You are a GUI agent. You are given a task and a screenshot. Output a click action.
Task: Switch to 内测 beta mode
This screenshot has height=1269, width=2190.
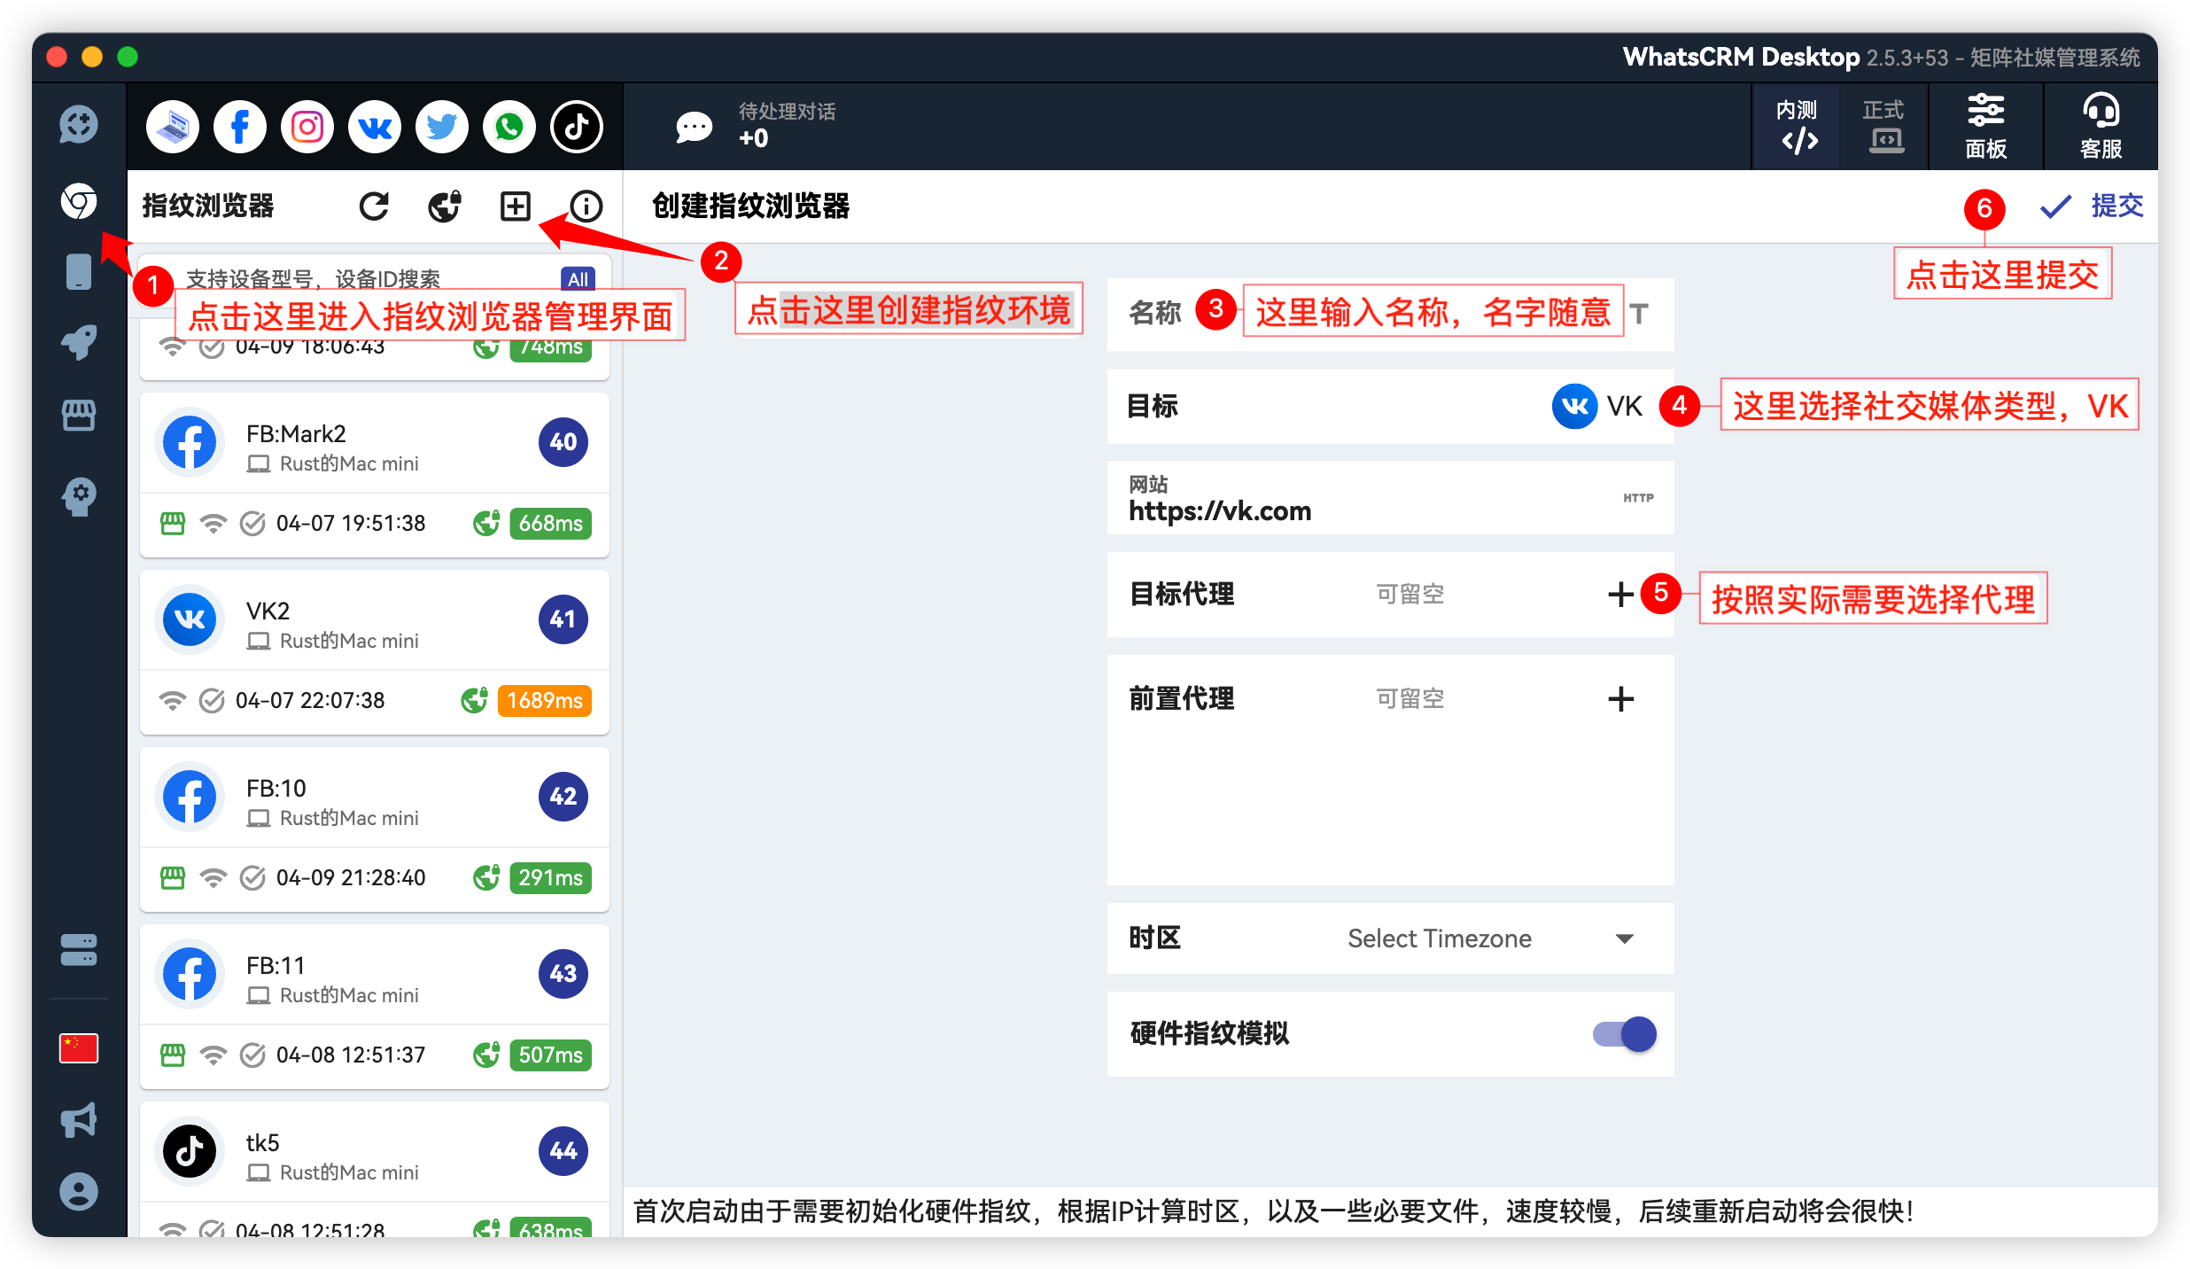coord(1798,126)
